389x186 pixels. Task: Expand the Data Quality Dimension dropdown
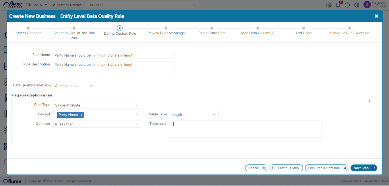point(74,86)
